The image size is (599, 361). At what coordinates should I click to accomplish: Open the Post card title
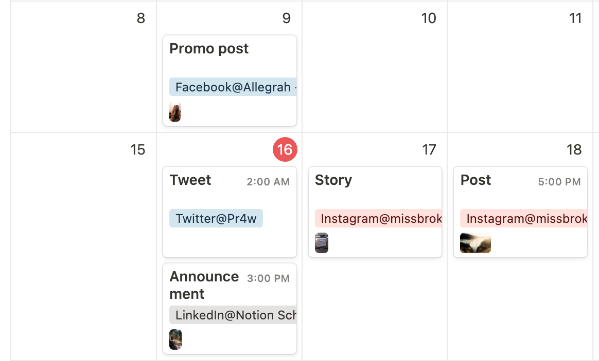tap(475, 180)
